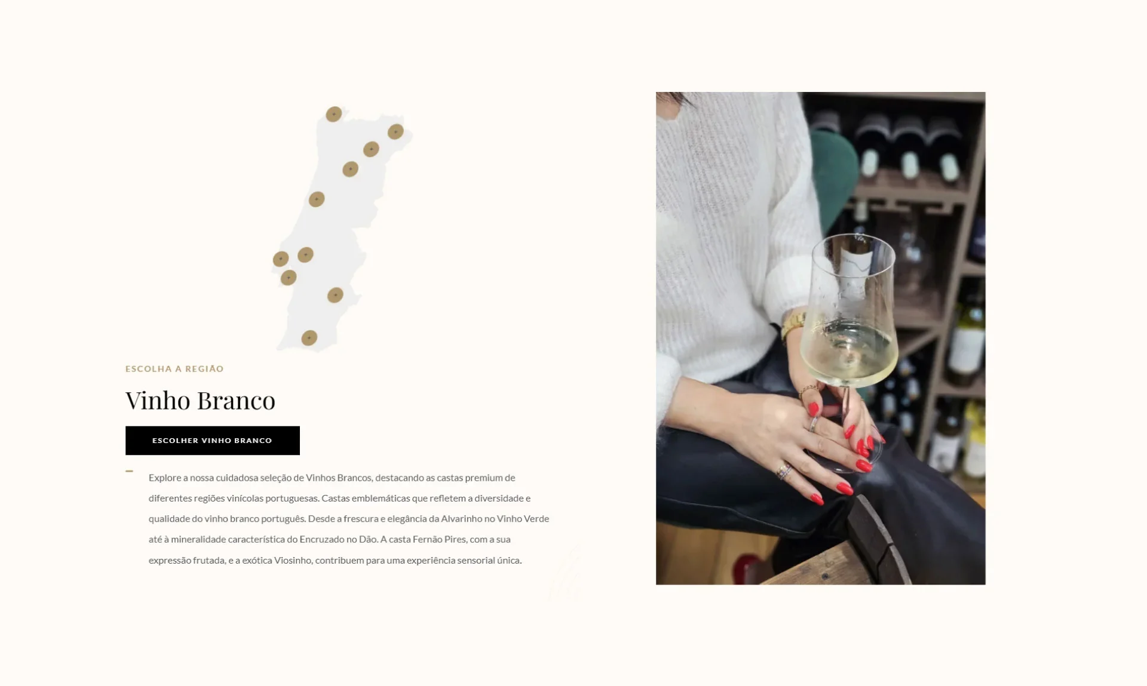Click the westernmost marker on the map

click(x=281, y=259)
